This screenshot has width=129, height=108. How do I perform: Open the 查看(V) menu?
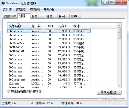(x=35, y=10)
